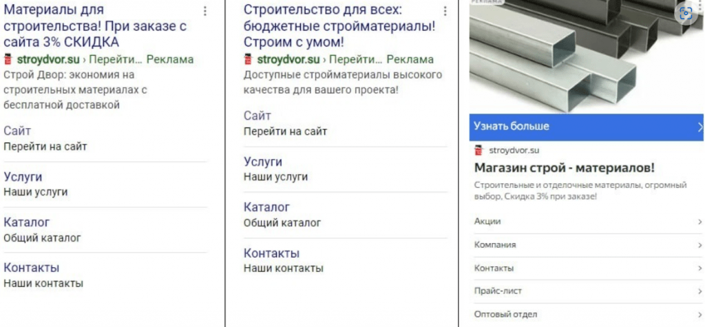Click description starting Строй Двор: экономия
This screenshot has width=705, height=327.
76,90
